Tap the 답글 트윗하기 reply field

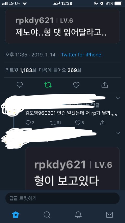click(x=63, y=198)
